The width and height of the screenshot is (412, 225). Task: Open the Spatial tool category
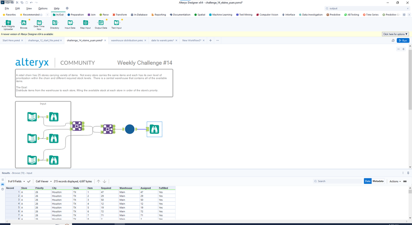pyautogui.click(x=200, y=15)
